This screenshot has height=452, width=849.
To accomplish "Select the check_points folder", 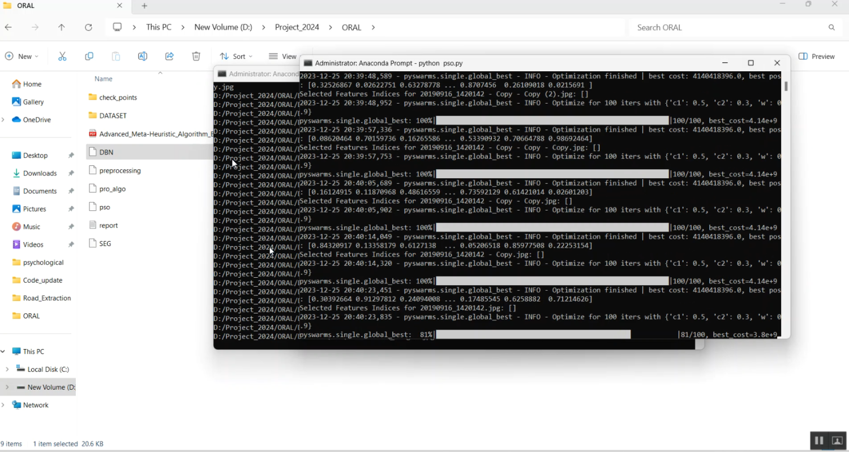I will coord(118,97).
